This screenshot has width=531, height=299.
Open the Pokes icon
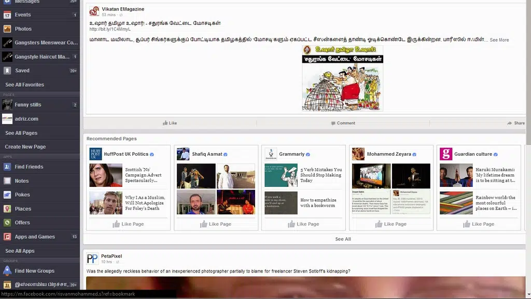(x=7, y=195)
